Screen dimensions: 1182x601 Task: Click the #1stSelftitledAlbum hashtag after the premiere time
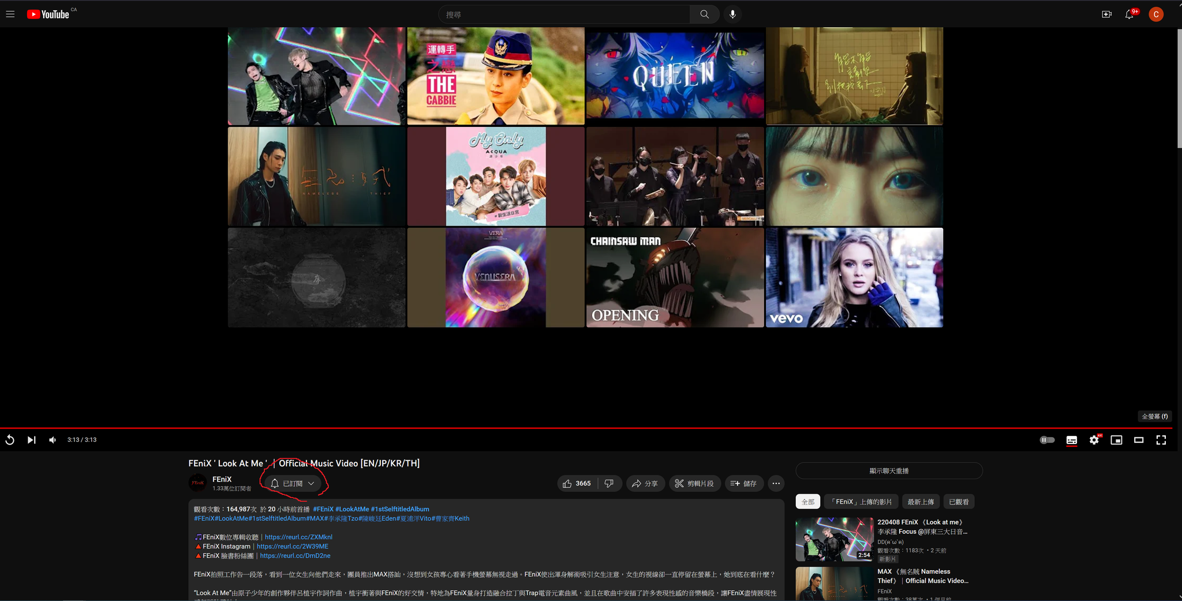[x=400, y=509]
